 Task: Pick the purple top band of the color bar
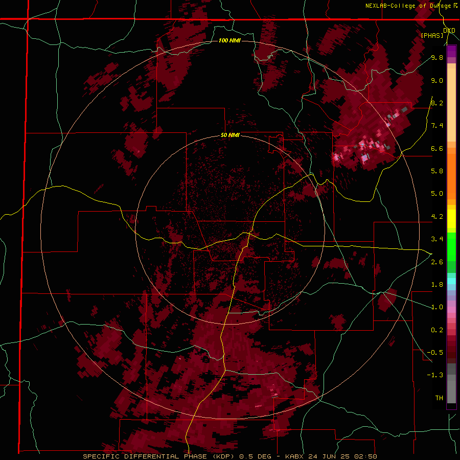click(451, 51)
